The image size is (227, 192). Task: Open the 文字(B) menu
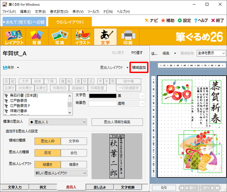[40, 12]
